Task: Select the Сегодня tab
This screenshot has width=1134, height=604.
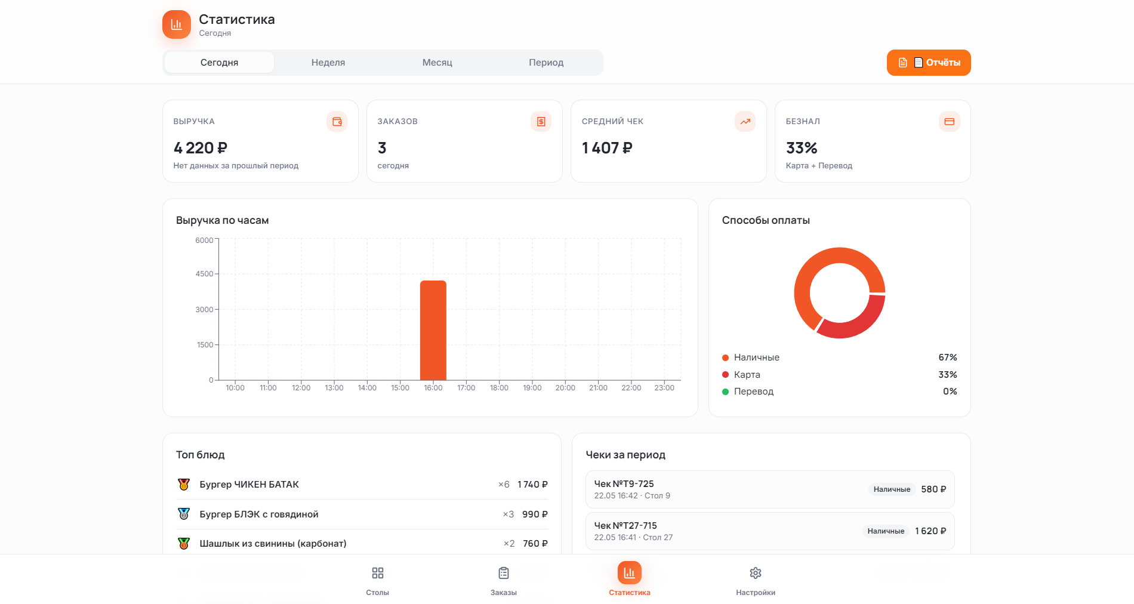Action: pyautogui.click(x=219, y=63)
